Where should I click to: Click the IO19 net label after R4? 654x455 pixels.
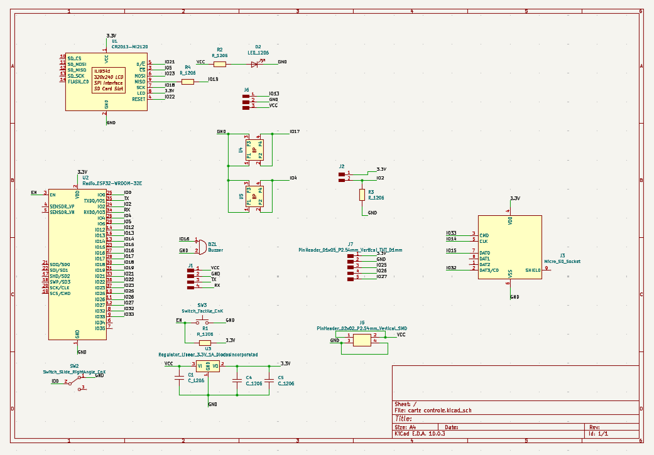[x=213, y=79]
